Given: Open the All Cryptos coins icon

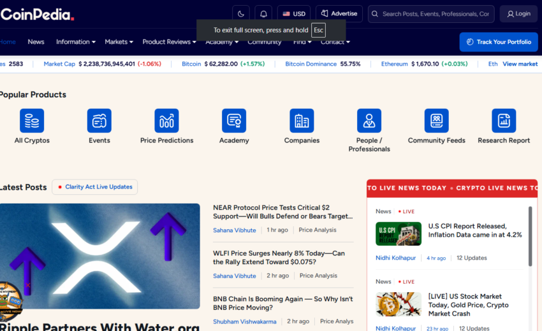Looking at the screenshot, I should pos(32,120).
